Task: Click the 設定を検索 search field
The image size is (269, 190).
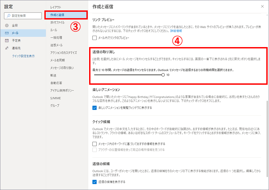Action: pos(26,15)
